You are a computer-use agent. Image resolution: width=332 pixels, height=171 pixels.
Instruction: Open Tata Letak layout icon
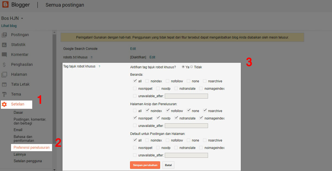point(4,84)
